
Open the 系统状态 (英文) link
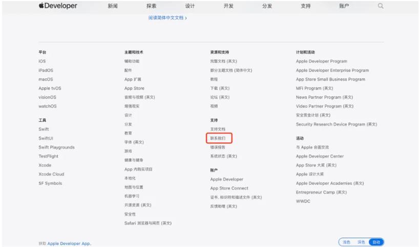click(224, 156)
